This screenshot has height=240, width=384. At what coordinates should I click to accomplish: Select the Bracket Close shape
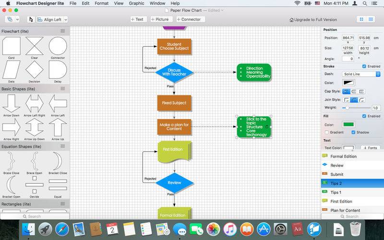click(58, 161)
